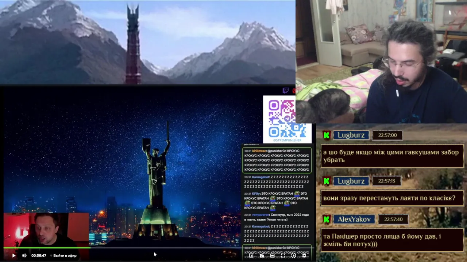The height and width of the screenshot is (262, 467).
Task: Click the purple Twitch logo icon
Action: pyautogui.click(x=286, y=90)
